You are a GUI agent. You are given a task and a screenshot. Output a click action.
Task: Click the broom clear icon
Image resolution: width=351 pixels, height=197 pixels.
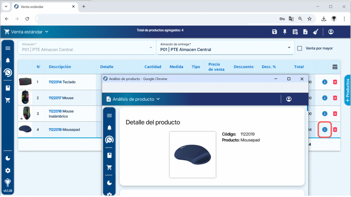pyautogui.click(x=315, y=32)
